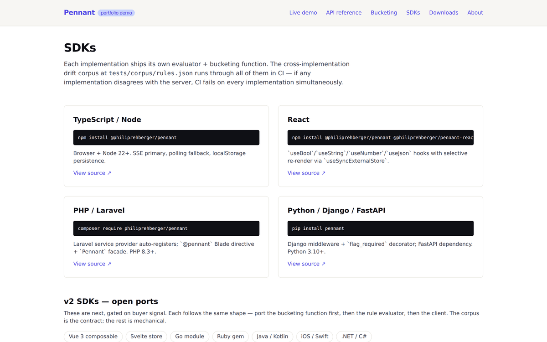Visit the About page
Screen dimensions: 547x342
pyautogui.click(x=475, y=13)
